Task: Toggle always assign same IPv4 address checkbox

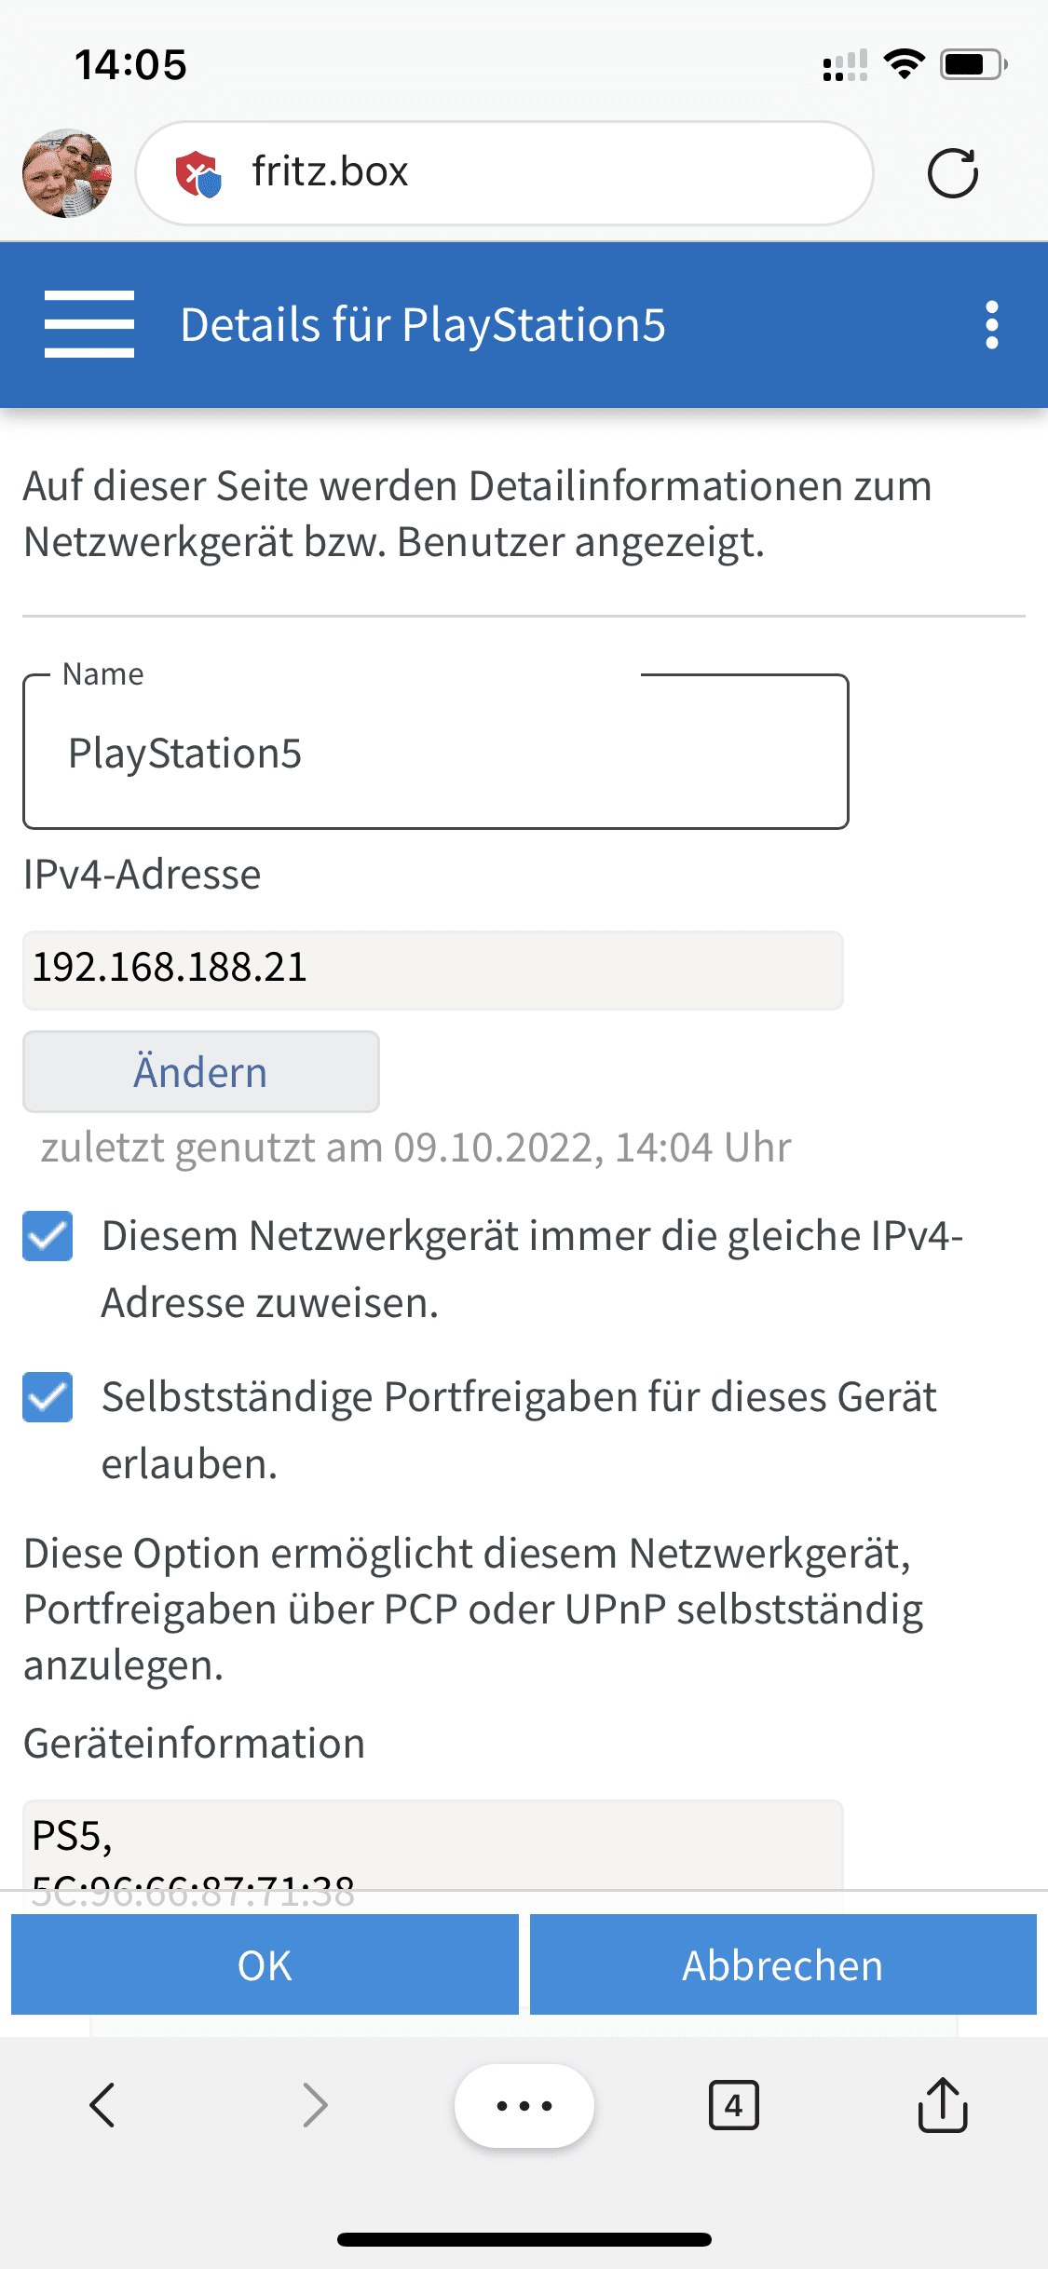Action: point(48,1236)
